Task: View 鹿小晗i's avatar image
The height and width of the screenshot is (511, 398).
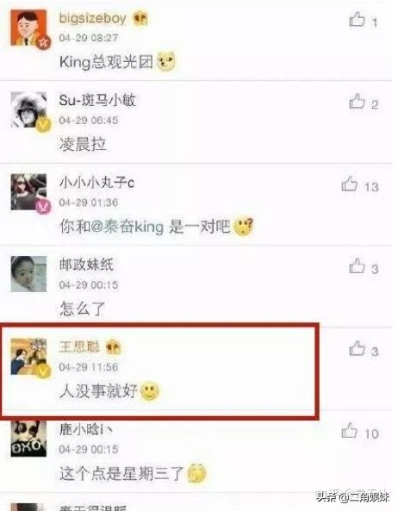Action: coord(28,439)
